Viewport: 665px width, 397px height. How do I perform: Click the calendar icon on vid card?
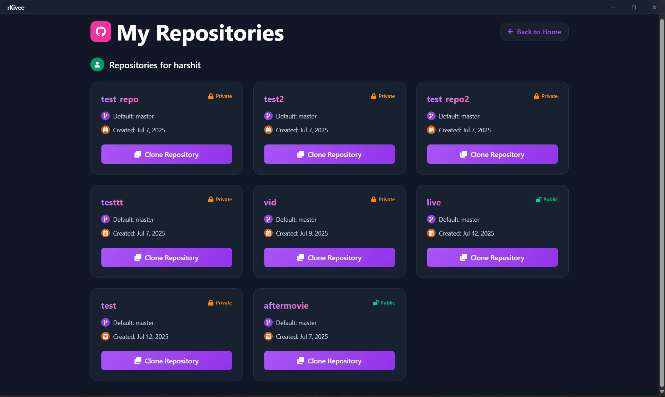click(268, 233)
